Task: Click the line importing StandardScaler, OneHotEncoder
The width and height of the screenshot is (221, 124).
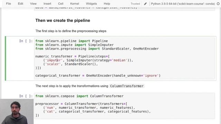Action: [97, 49]
